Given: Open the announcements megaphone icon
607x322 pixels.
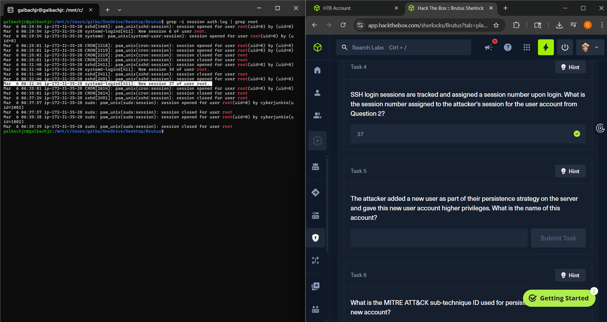Looking at the screenshot, I should click(x=489, y=47).
